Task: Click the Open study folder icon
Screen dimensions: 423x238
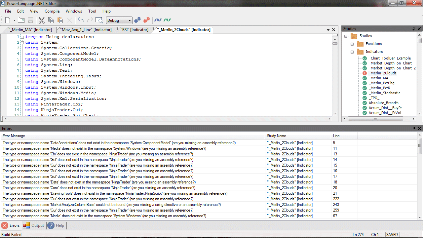Action: (x=21, y=20)
